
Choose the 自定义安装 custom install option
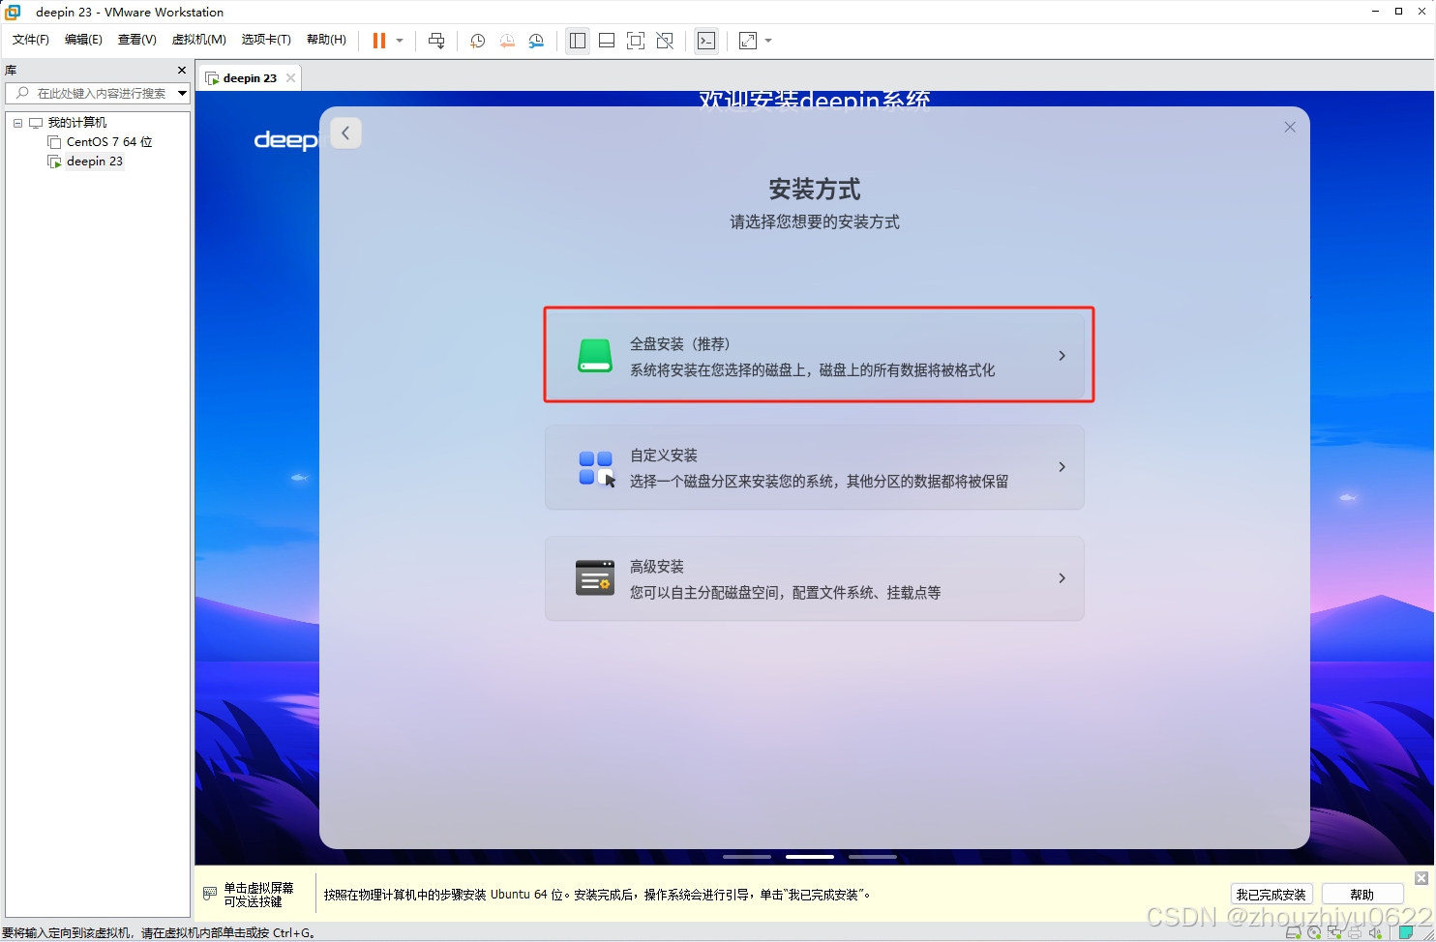pyautogui.click(x=814, y=467)
